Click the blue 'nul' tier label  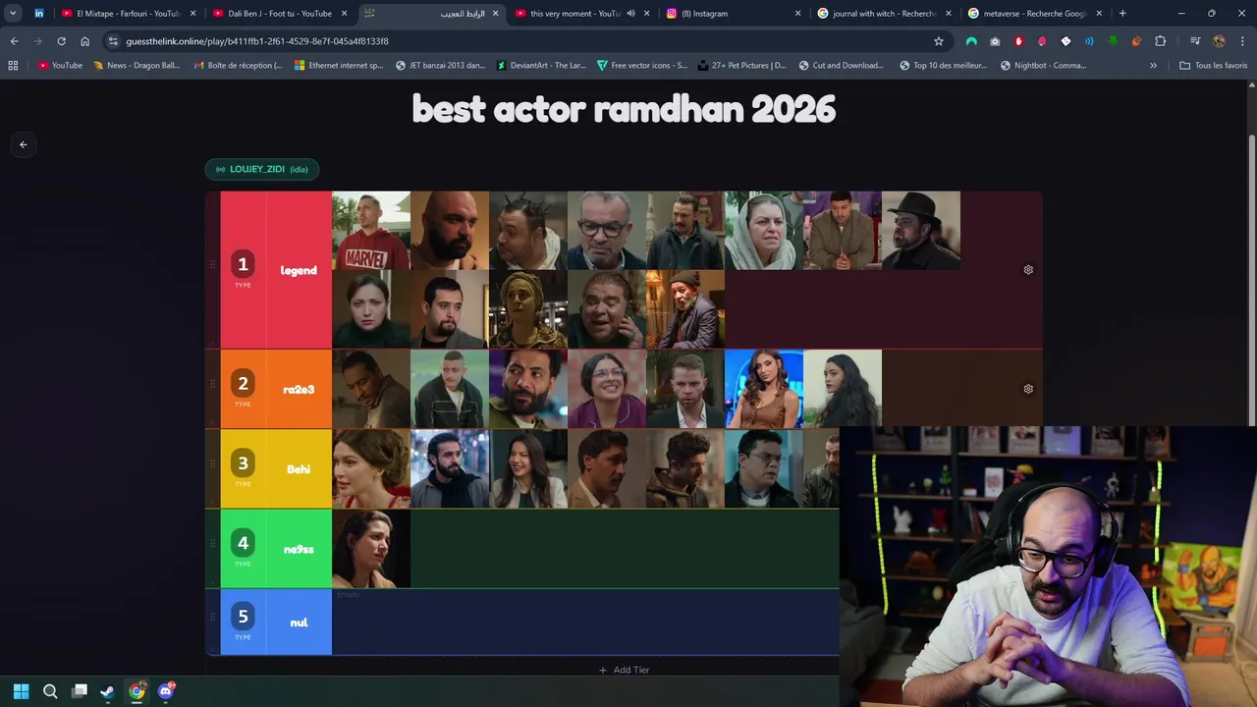click(299, 623)
